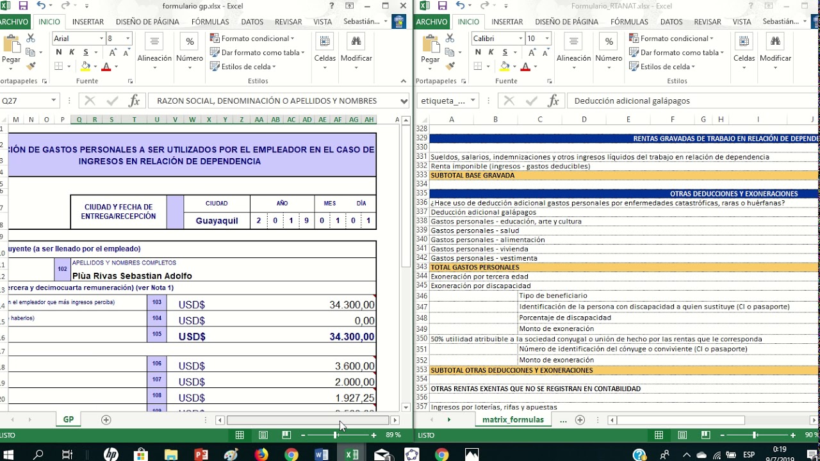Open font size 10 dropdown

coord(546,38)
